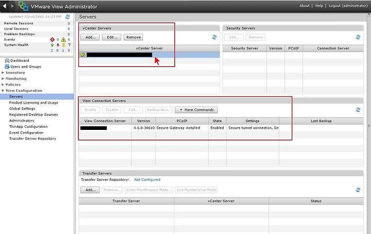Open Administrators settings

[22, 121]
